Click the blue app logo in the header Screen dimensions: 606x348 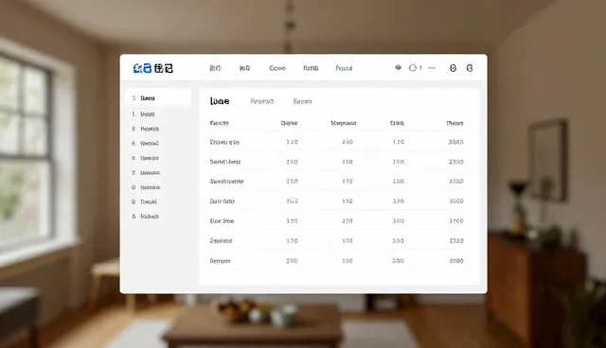pyautogui.click(x=142, y=69)
